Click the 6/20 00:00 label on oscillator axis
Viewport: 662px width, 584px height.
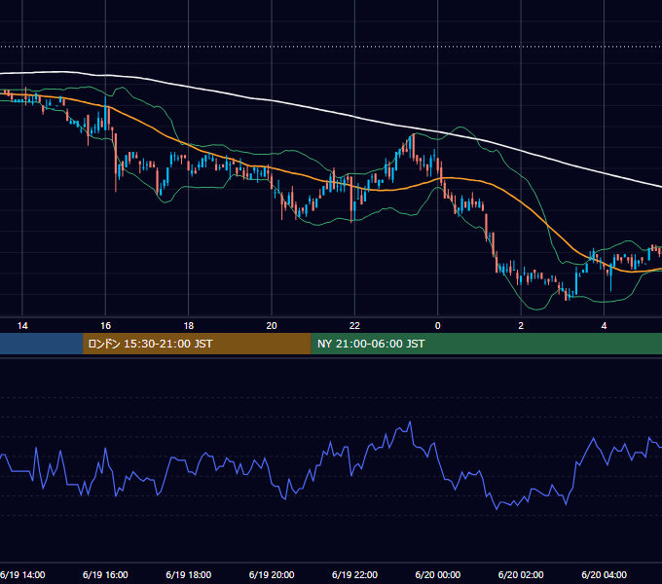(438, 575)
